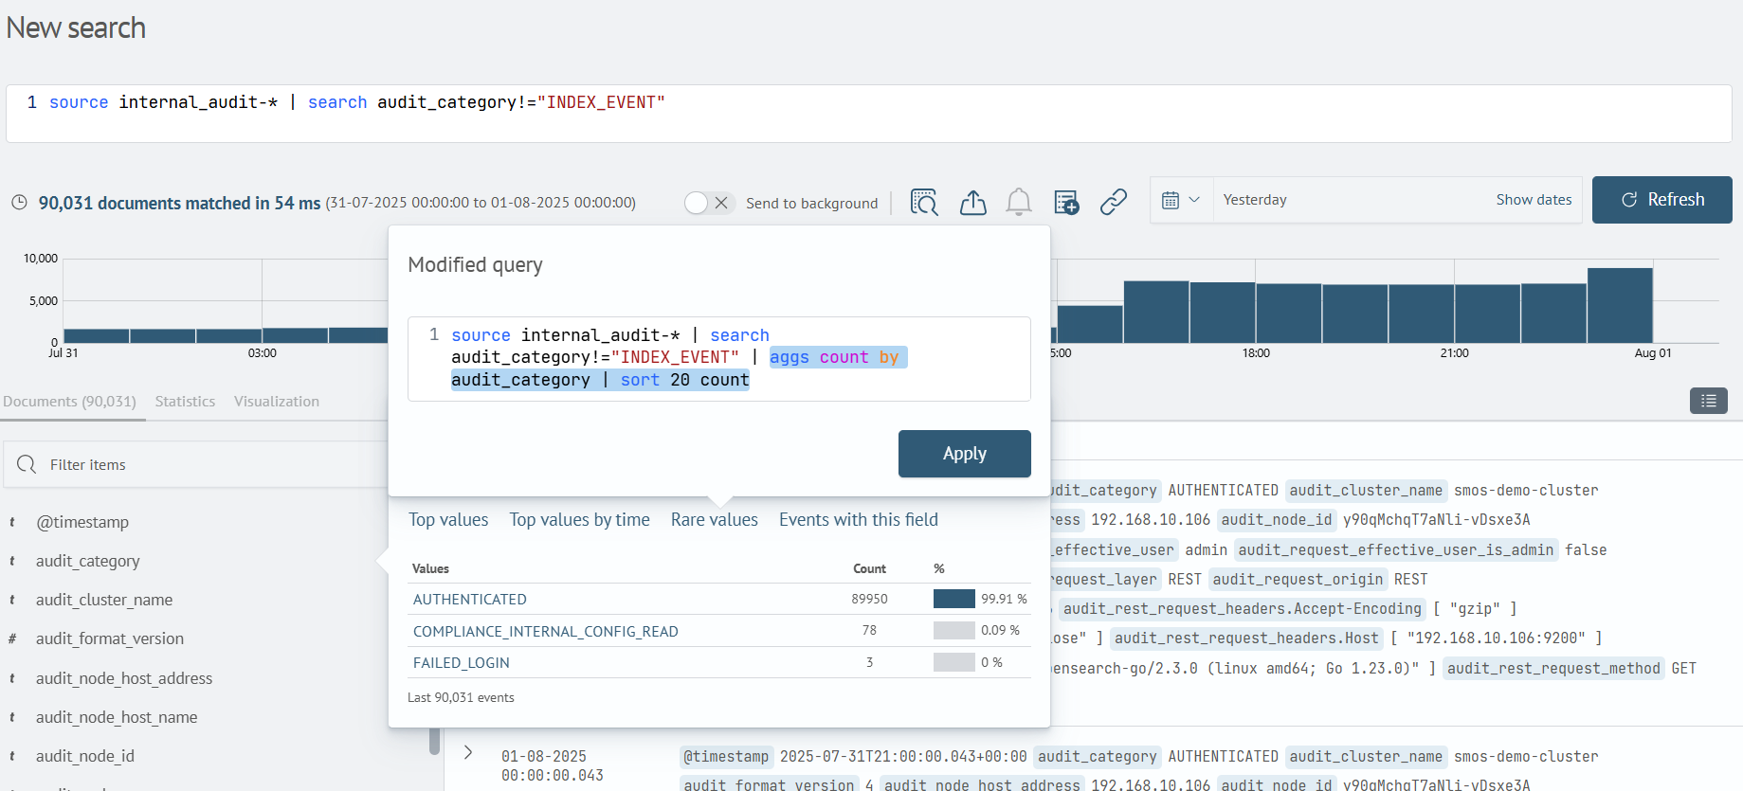
Task: Click the 0.09 % percent bar
Action: pyautogui.click(x=953, y=630)
